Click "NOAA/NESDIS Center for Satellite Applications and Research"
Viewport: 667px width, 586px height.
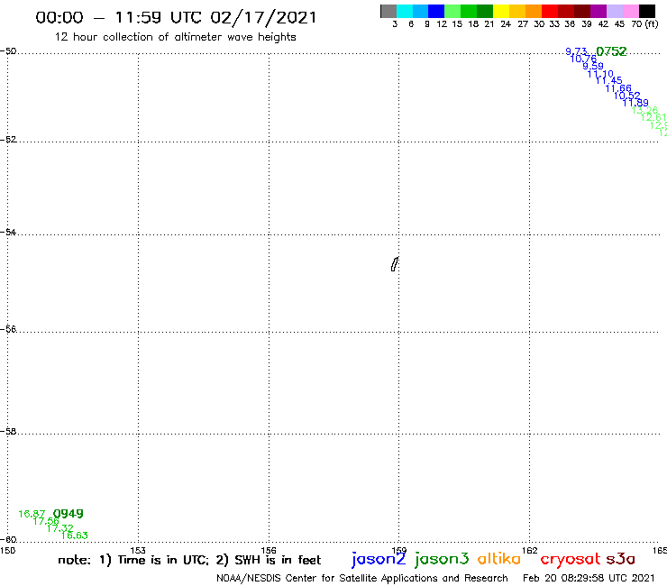[x=362, y=578]
